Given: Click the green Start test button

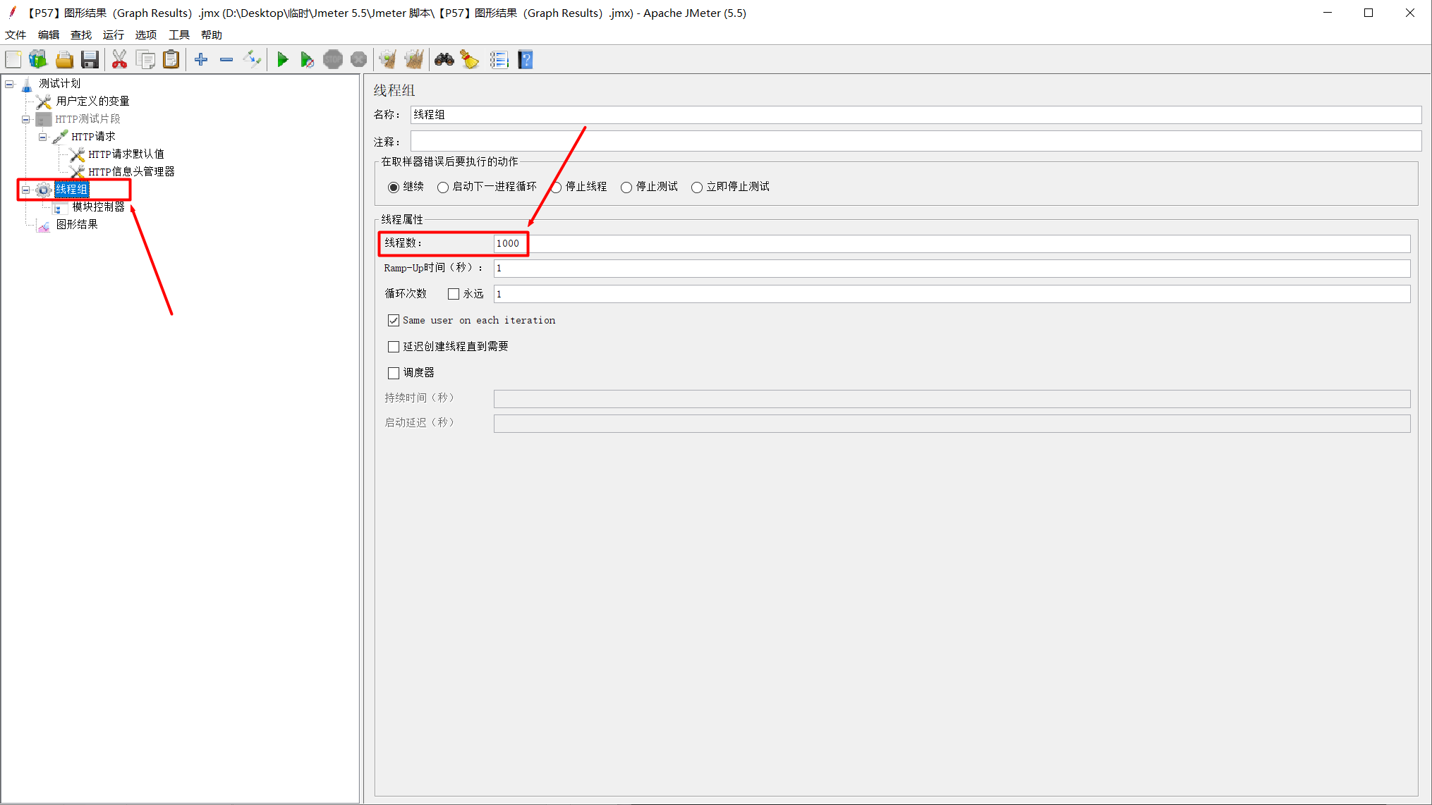Looking at the screenshot, I should 282,60.
